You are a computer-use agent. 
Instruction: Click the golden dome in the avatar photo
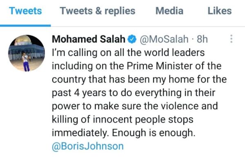click(x=23, y=40)
